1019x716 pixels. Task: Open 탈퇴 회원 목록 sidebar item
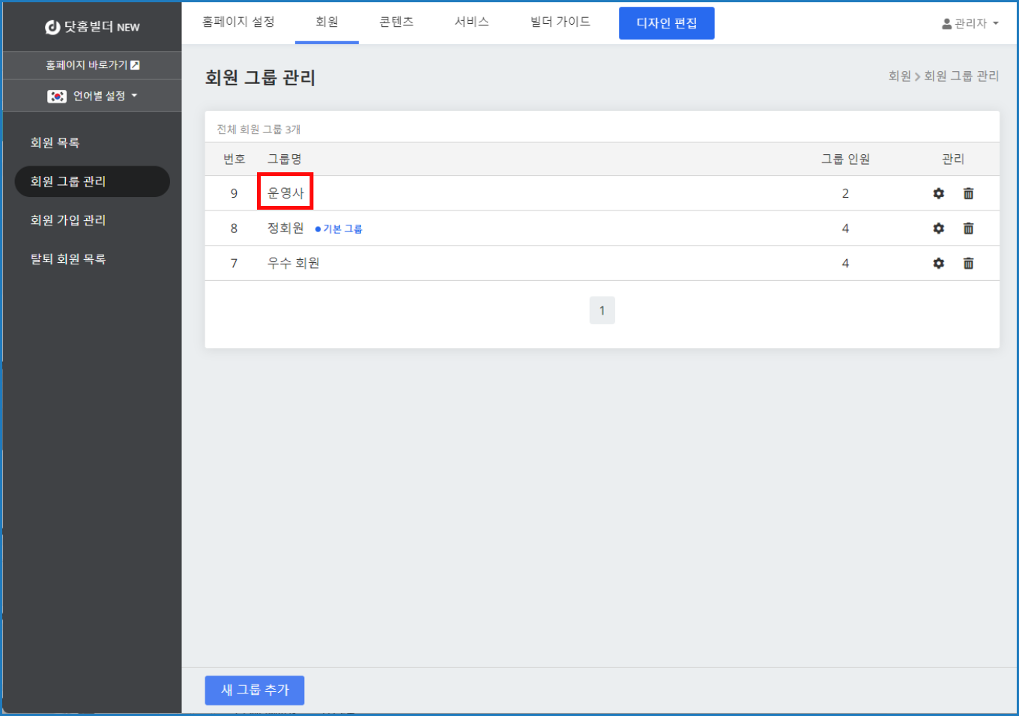[x=68, y=259]
